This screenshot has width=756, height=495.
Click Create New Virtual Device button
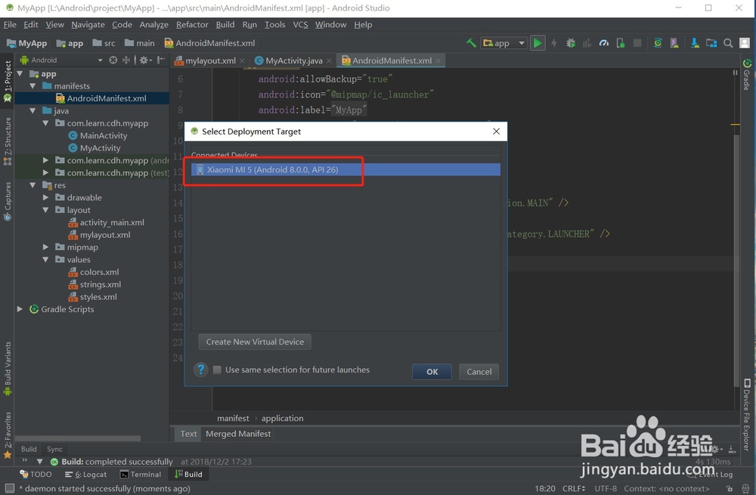(x=255, y=342)
